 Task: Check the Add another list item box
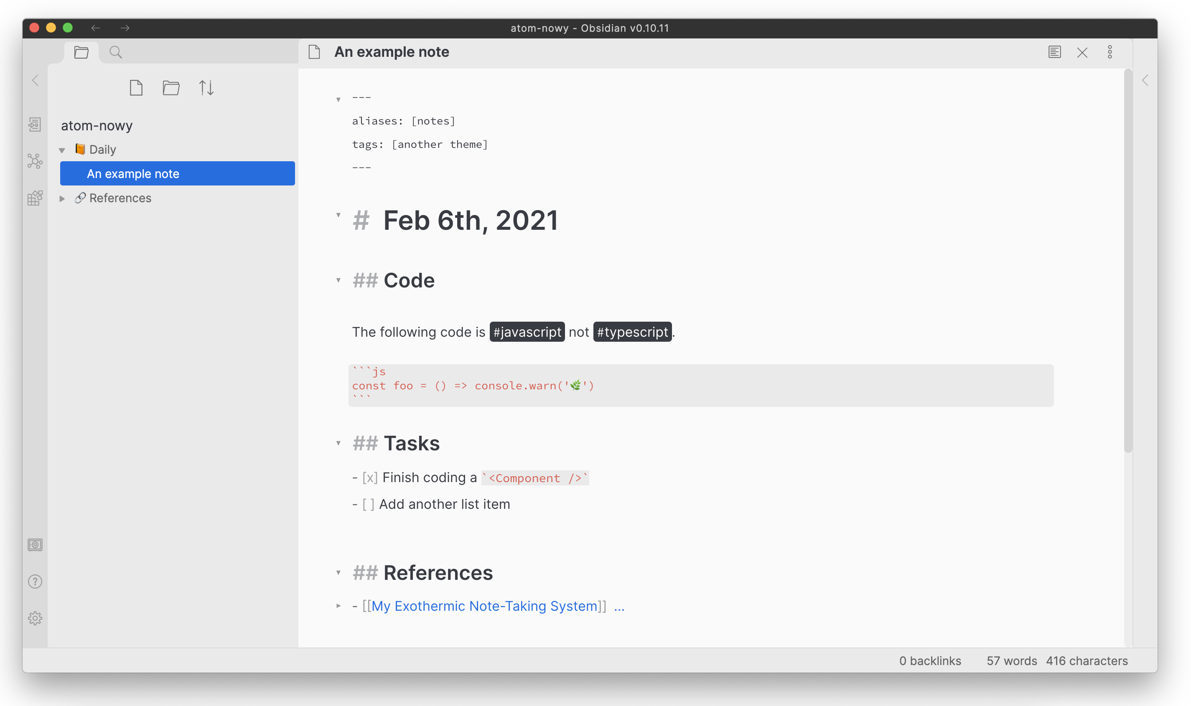coord(368,504)
